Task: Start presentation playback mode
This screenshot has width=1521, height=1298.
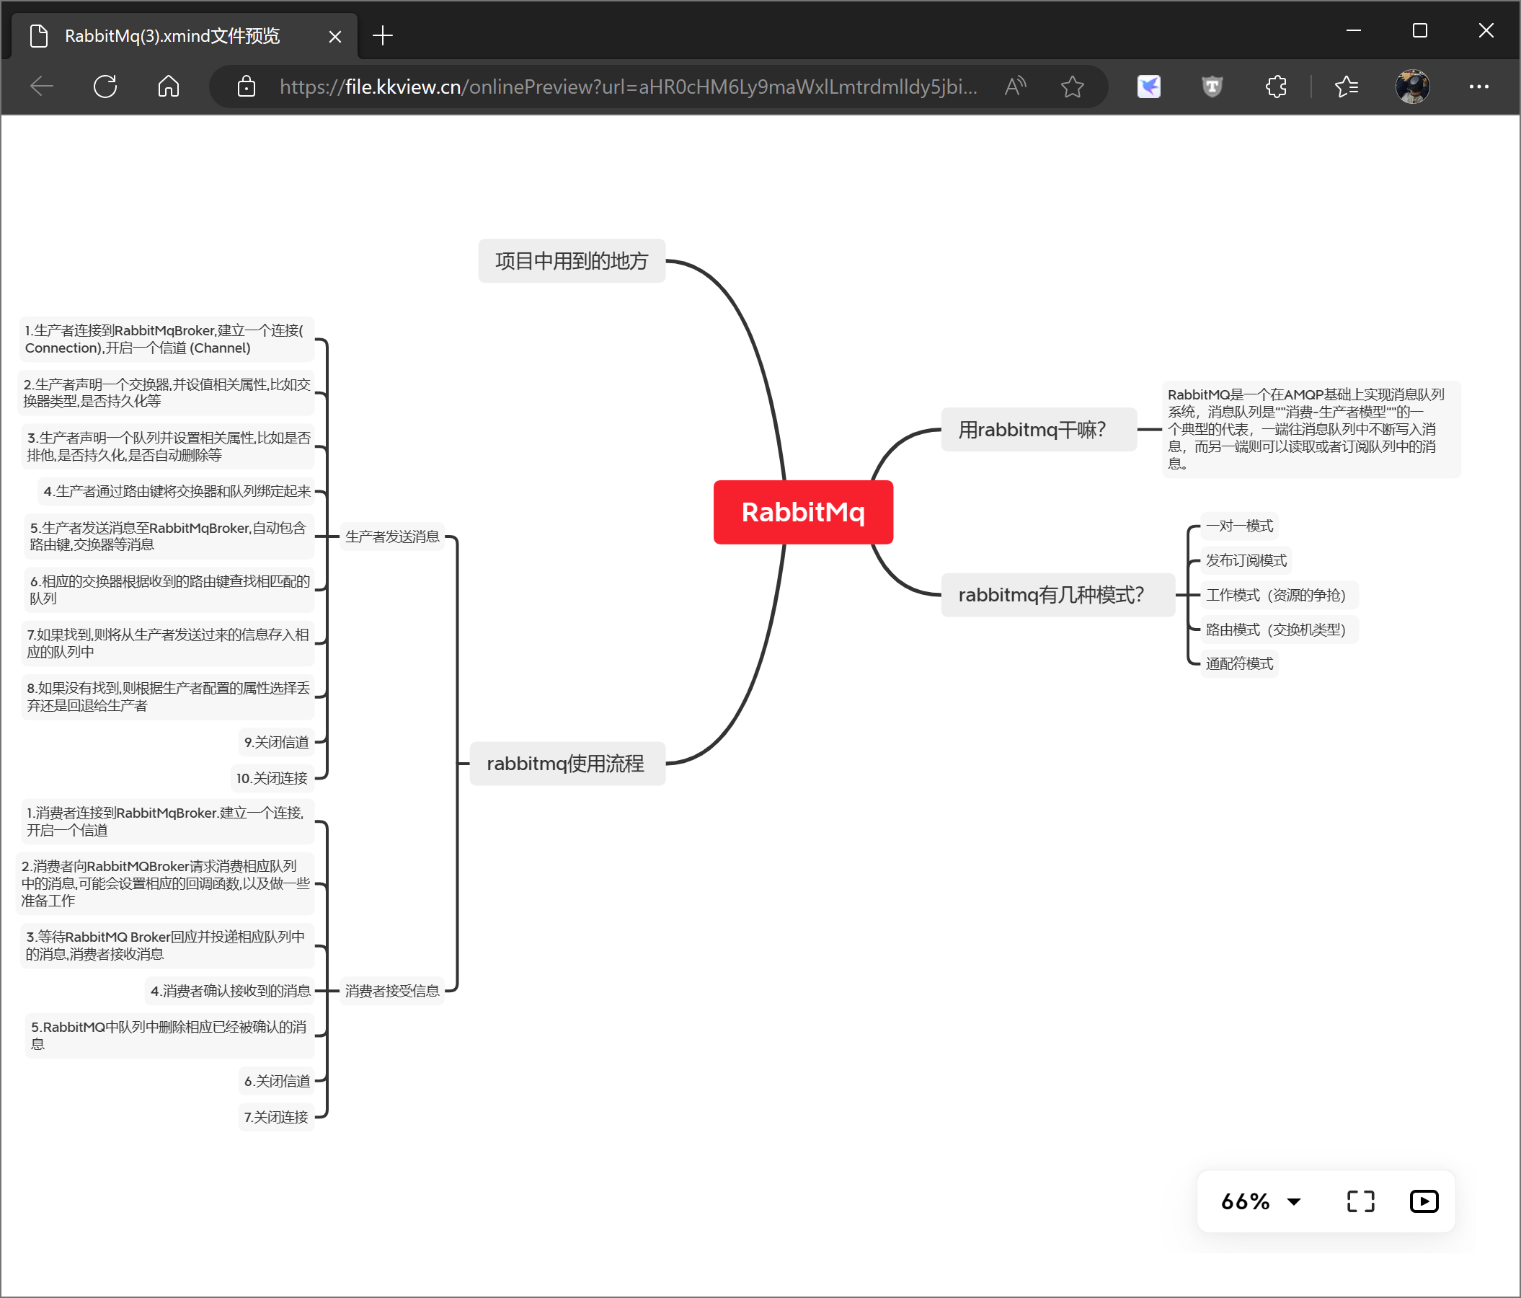Action: pyautogui.click(x=1424, y=1201)
